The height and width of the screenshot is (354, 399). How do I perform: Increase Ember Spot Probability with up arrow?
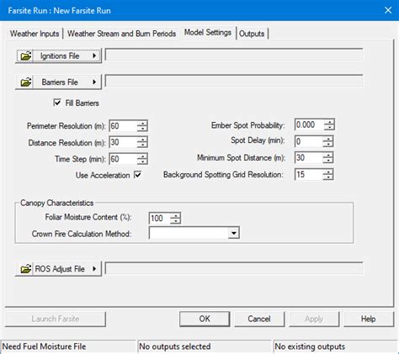pyautogui.click(x=329, y=122)
